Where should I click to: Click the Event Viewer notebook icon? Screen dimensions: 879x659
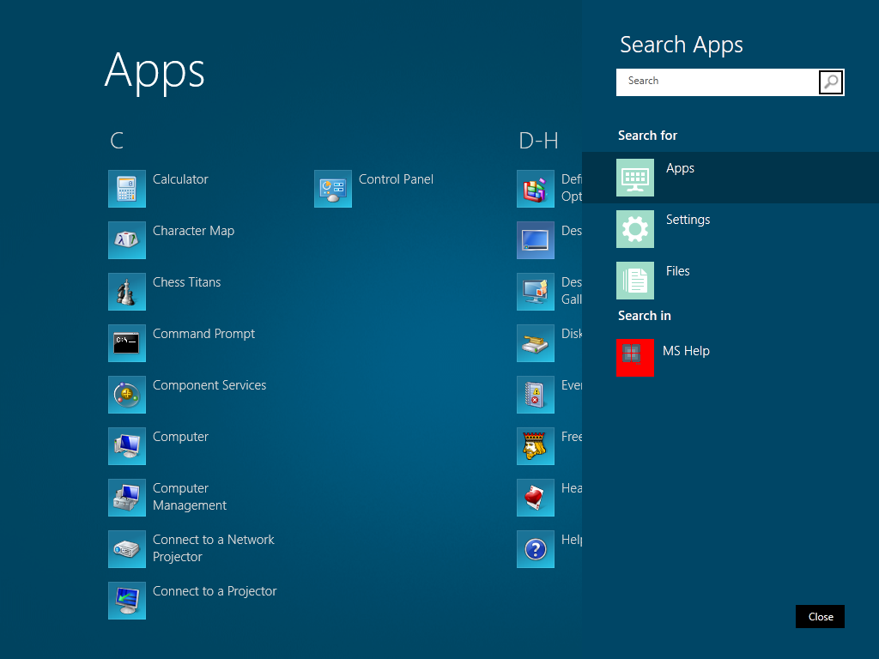(536, 395)
